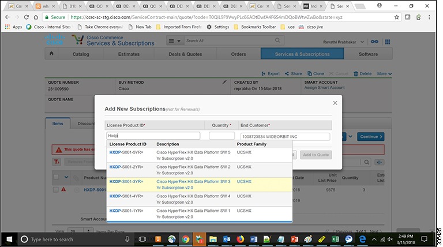443x247 pixels.
Task: Select HXDP-S001-5YR= from suggestions
Action: 199,155
